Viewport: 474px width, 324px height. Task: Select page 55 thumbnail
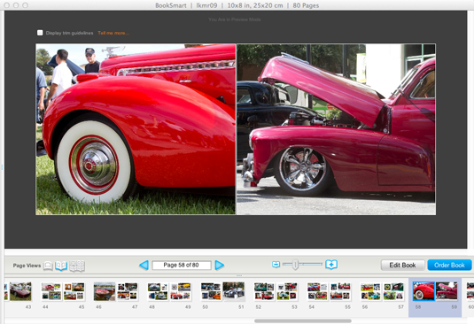click(340, 291)
